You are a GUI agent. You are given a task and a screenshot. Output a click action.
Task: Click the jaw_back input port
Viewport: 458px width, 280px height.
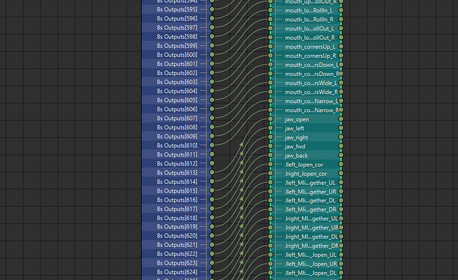(271, 155)
